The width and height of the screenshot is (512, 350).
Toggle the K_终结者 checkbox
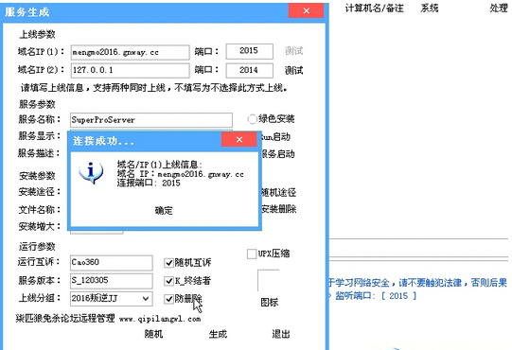168,281
